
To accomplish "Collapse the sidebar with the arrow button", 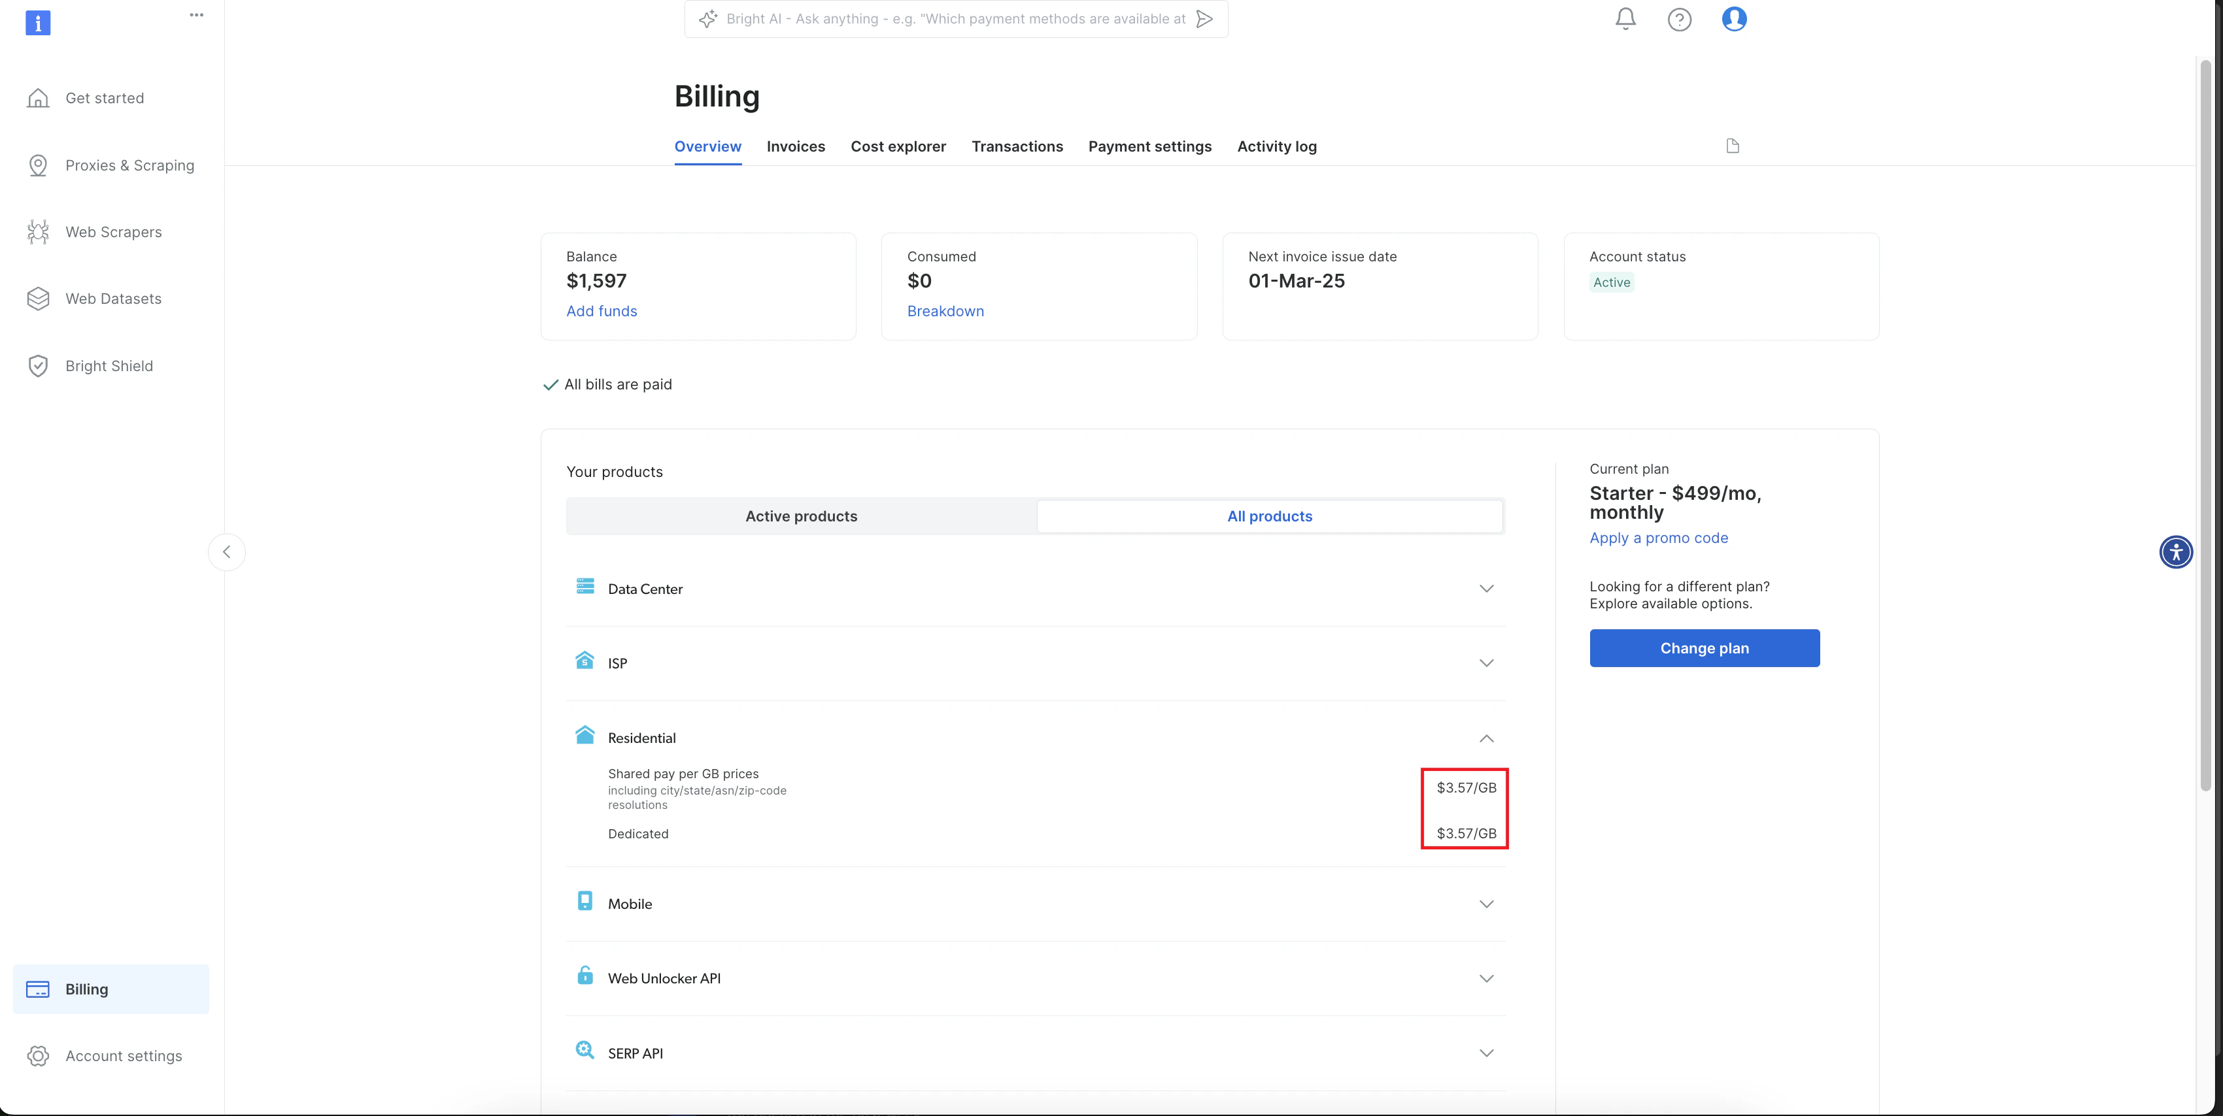I will 227,552.
